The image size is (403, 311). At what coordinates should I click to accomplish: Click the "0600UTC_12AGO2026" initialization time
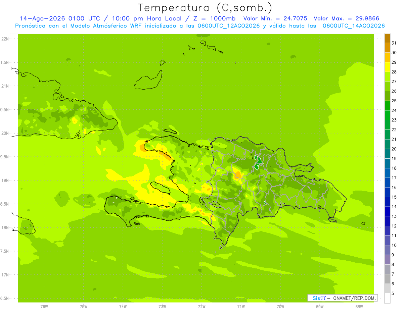(228, 25)
